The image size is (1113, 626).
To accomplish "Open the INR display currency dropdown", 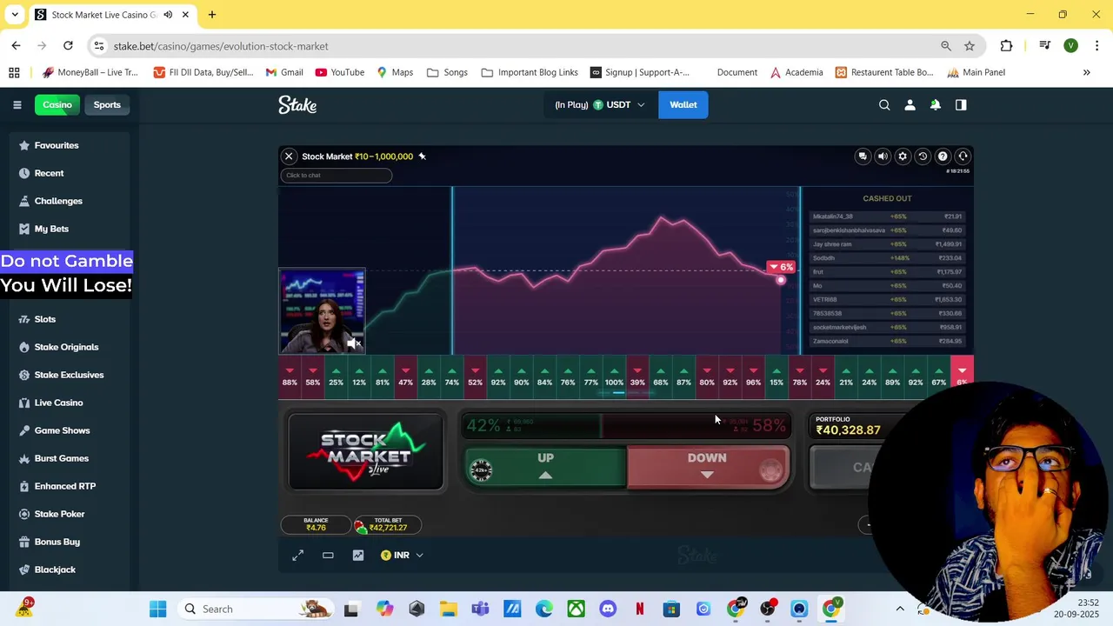I will [x=402, y=555].
